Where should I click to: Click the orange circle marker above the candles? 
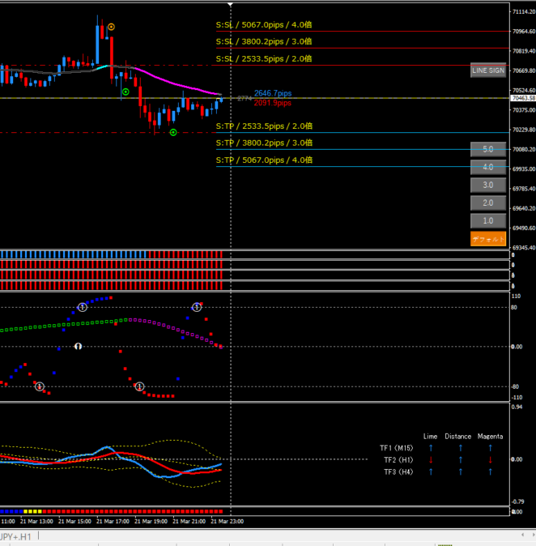pos(112,27)
